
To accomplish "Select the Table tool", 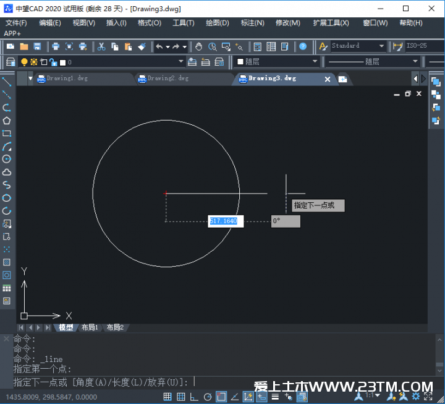I will (7, 288).
